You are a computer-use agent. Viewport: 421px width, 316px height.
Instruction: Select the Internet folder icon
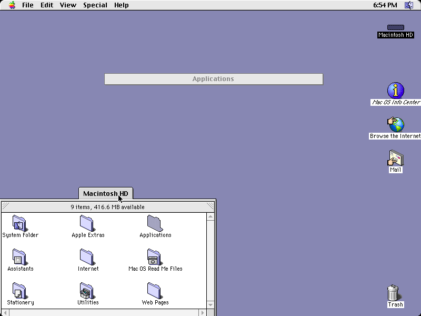coord(87,257)
